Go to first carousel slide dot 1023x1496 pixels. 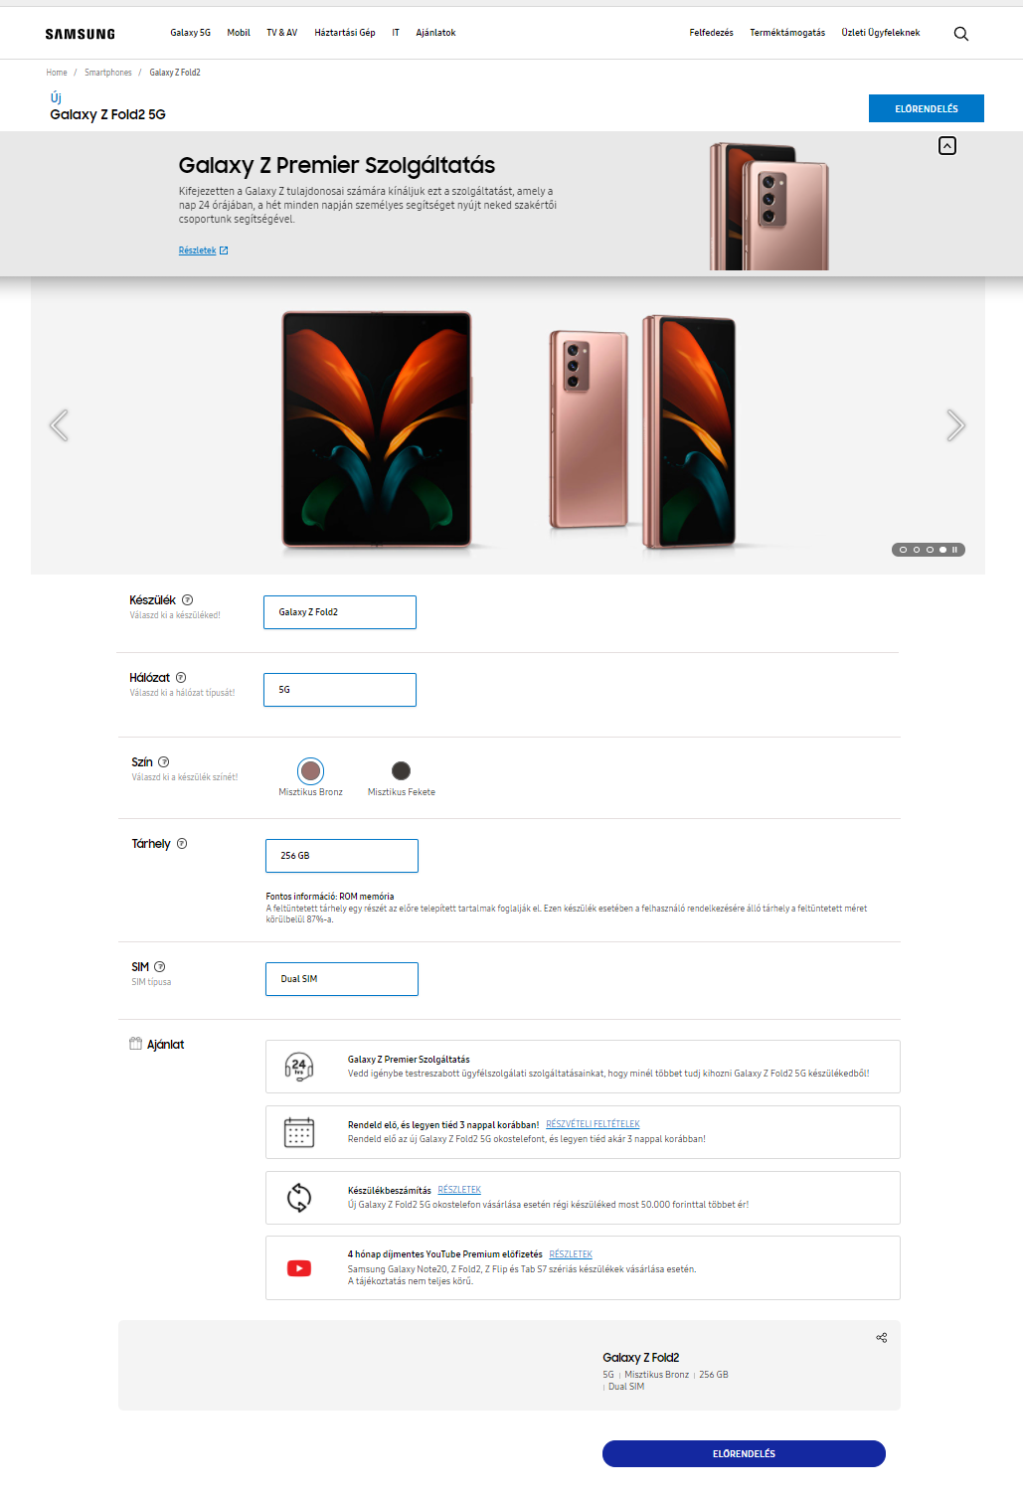click(903, 550)
